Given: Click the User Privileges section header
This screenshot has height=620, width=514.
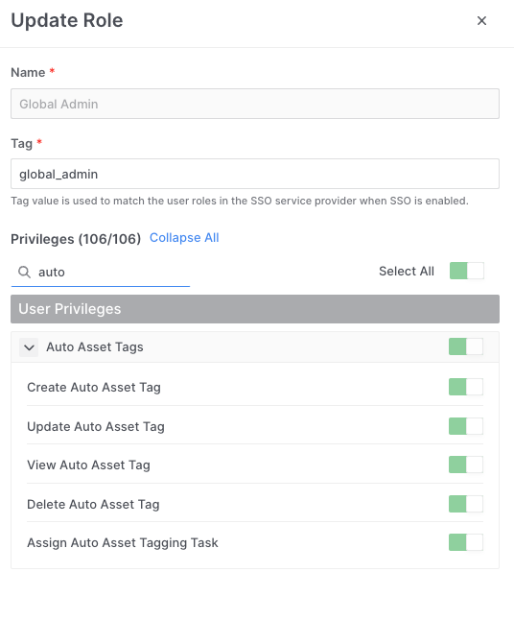Looking at the screenshot, I should (255, 309).
